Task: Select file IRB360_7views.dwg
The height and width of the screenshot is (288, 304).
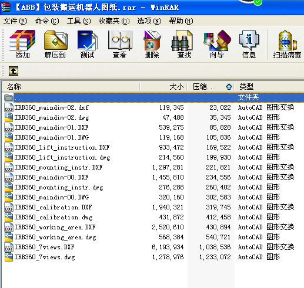Action: [45, 257]
